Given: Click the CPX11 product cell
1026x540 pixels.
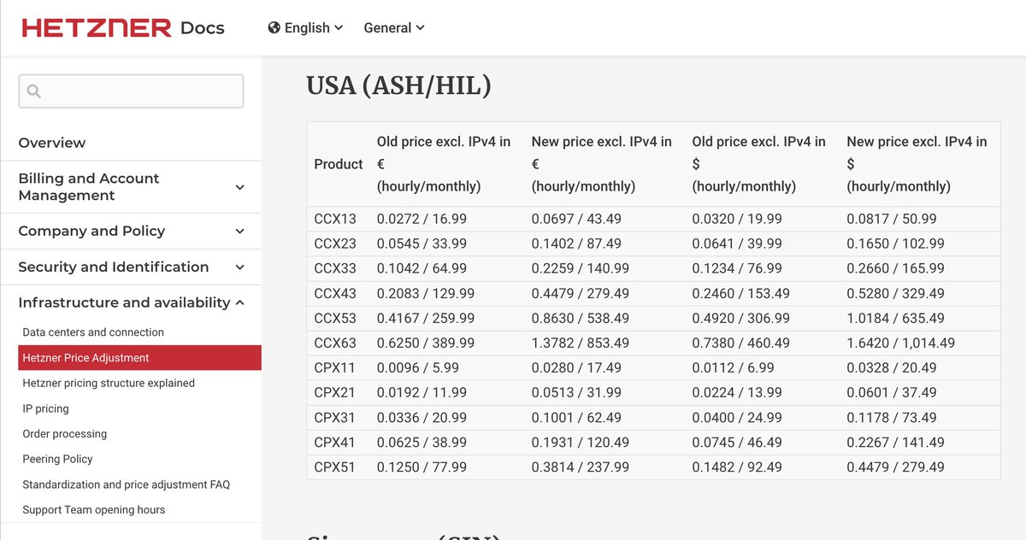Looking at the screenshot, I should click(x=334, y=367).
